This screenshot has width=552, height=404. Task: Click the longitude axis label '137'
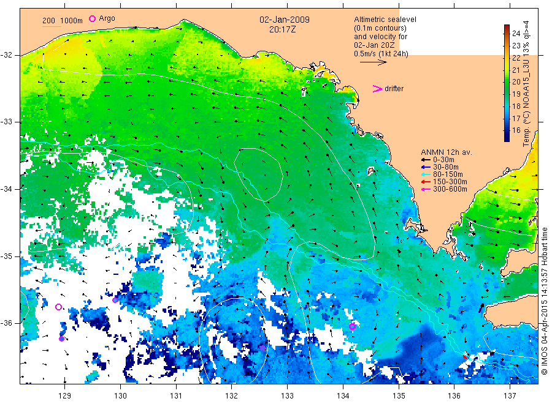[510, 396]
